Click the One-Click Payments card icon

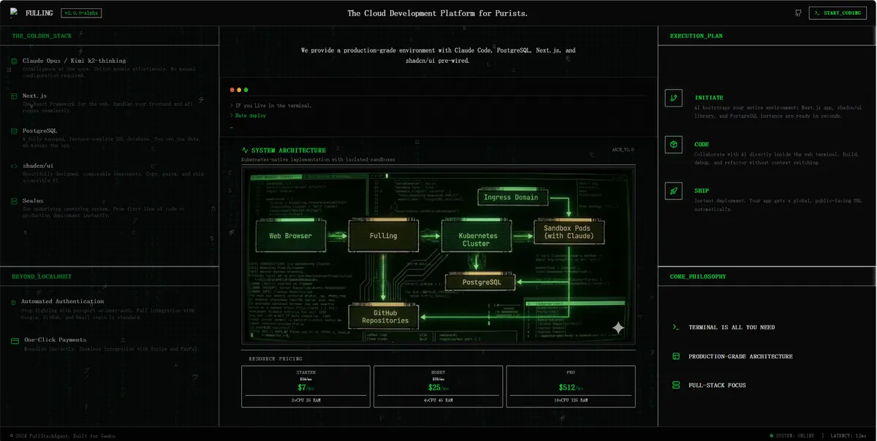point(14,340)
